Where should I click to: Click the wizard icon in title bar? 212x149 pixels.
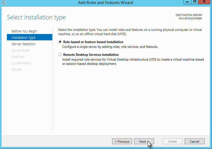coord(4,3)
